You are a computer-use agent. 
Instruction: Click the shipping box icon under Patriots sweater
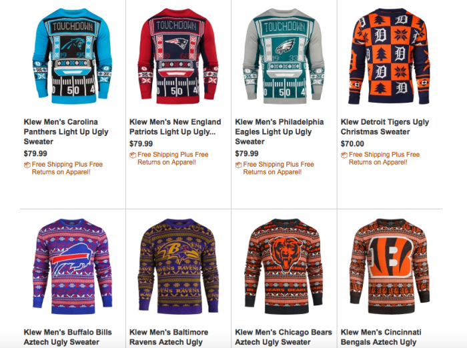point(133,155)
